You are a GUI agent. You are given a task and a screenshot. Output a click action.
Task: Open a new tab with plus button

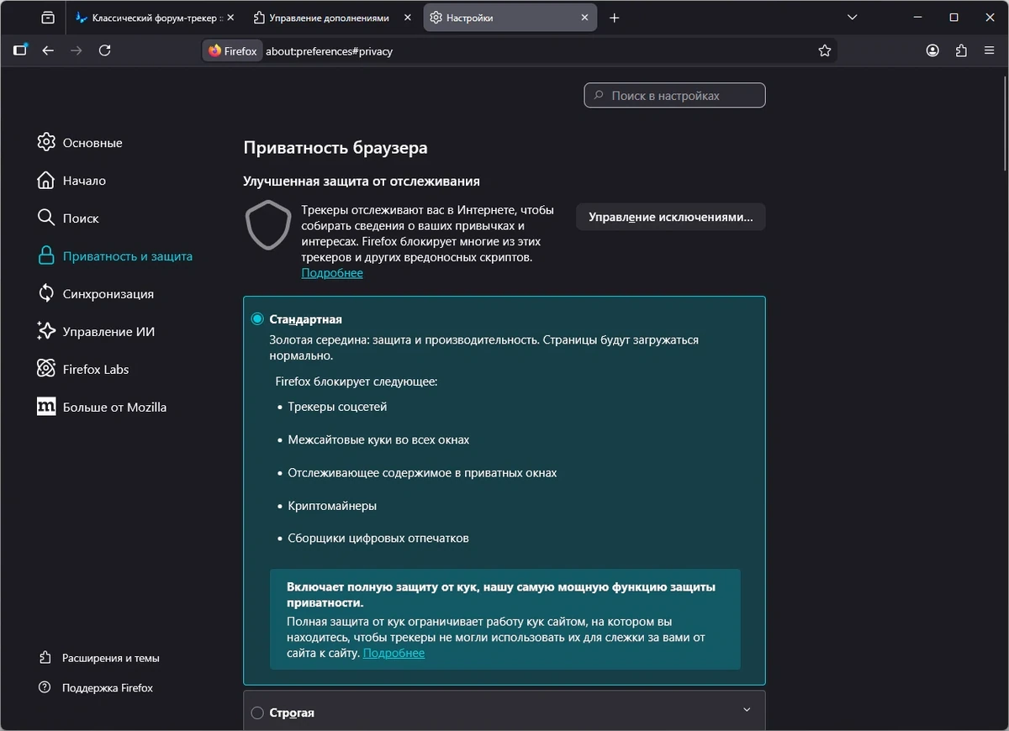click(614, 18)
